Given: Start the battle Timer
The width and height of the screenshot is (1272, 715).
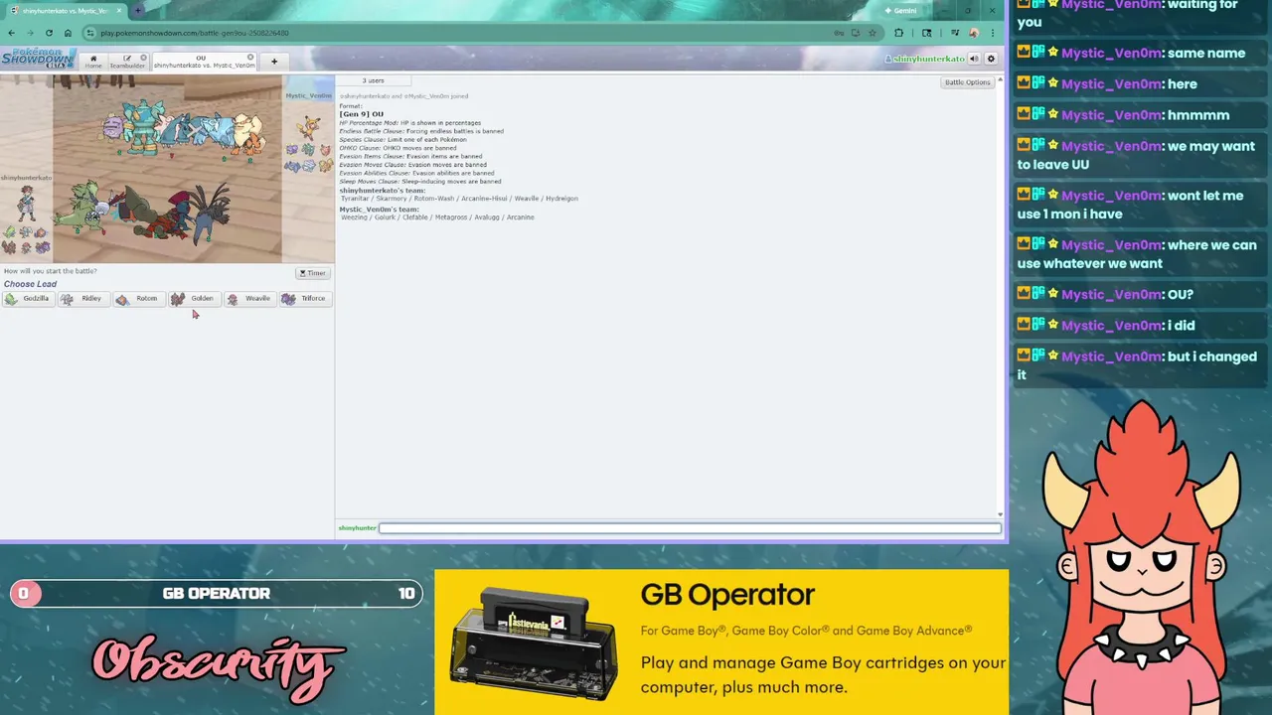Looking at the screenshot, I should [312, 273].
